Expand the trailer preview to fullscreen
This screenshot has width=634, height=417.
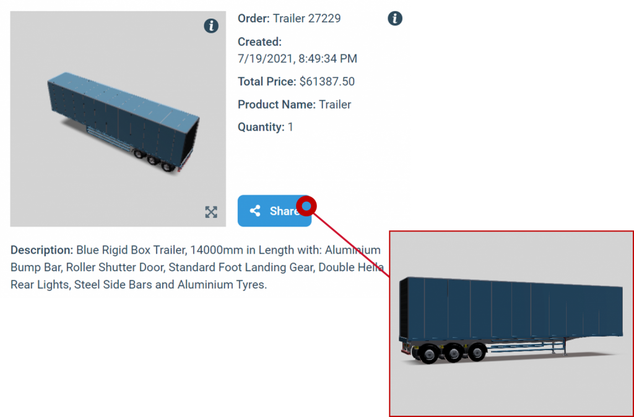click(x=211, y=212)
